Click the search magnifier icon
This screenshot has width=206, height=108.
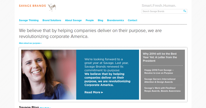(185, 11)
